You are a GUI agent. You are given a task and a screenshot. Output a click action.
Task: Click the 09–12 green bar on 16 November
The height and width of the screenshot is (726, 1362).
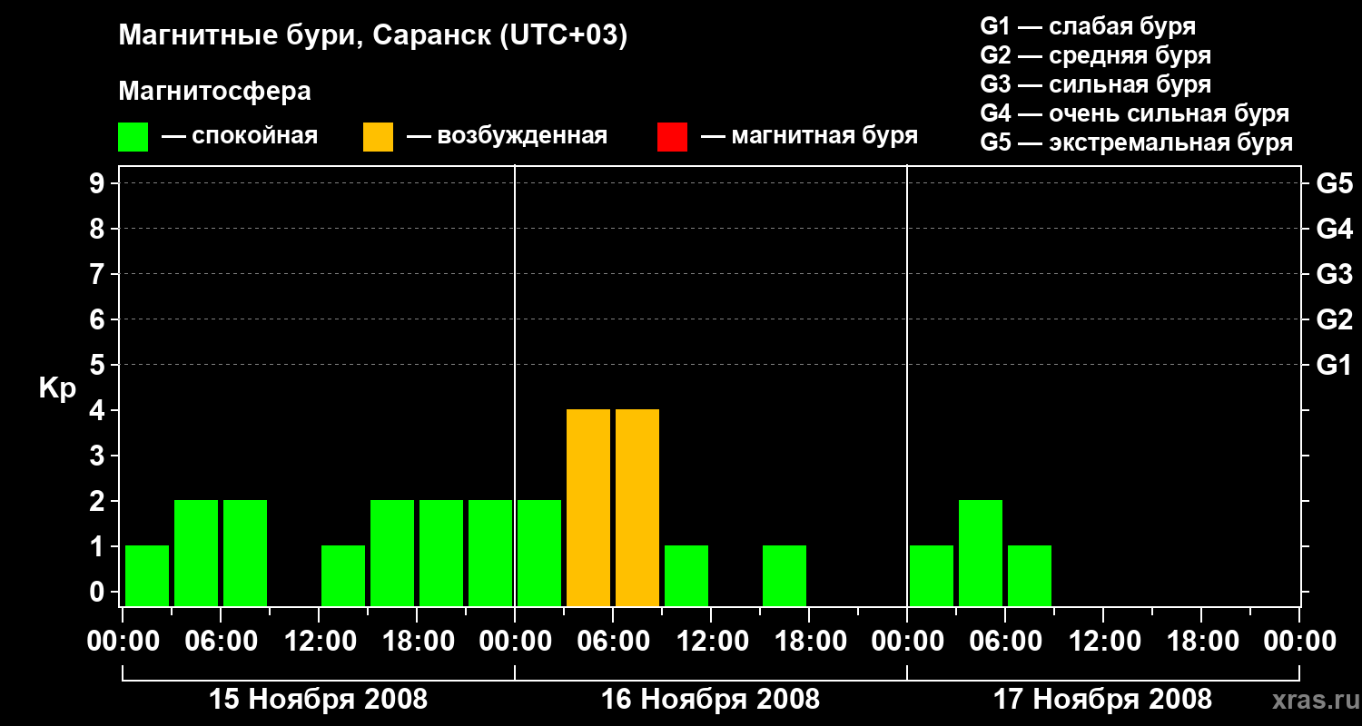(x=686, y=576)
